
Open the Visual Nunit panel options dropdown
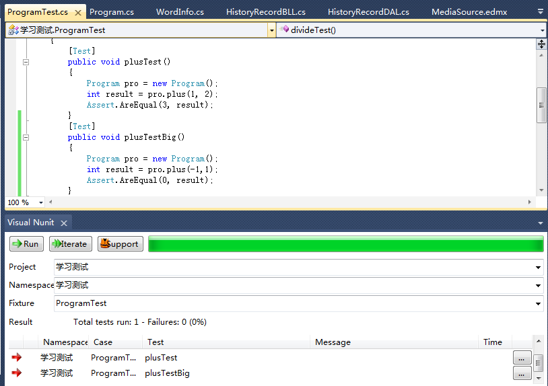541,223
